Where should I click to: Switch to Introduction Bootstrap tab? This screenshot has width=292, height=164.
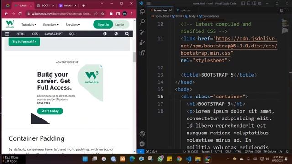click(68, 5)
